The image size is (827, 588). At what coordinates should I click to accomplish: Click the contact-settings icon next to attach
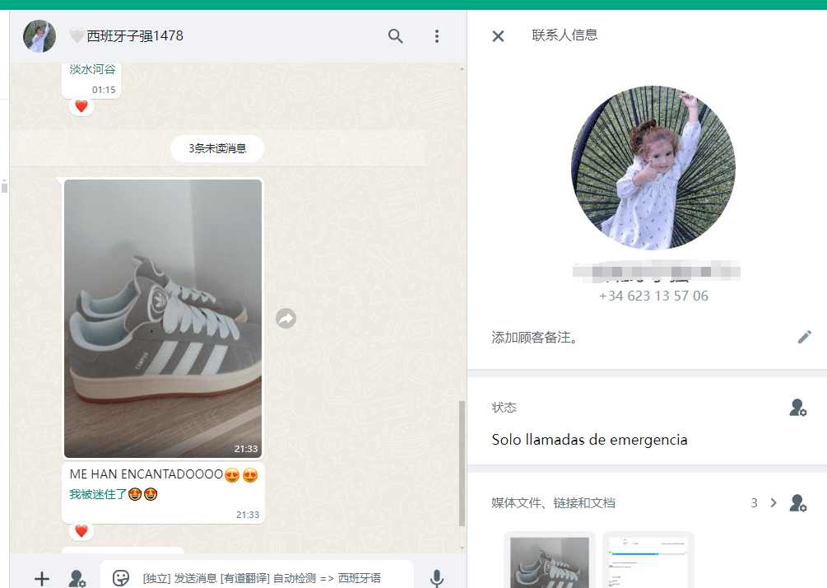[x=77, y=578]
